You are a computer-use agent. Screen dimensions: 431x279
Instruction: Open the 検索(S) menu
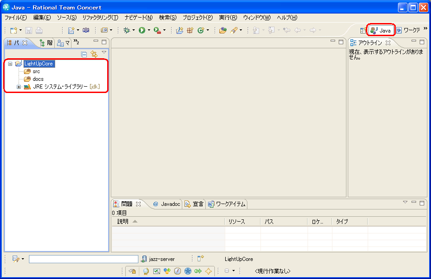(168, 18)
